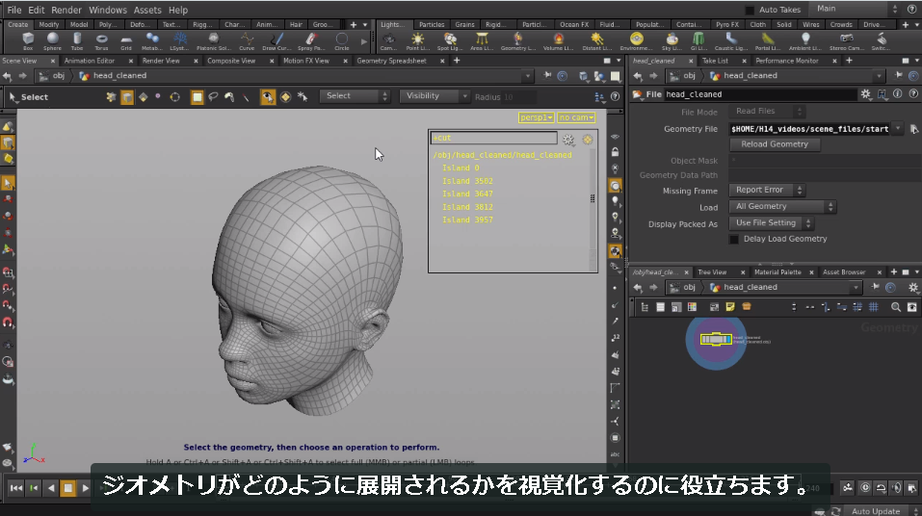The height and width of the screenshot is (516, 922).
Task: Select the L-System shelf tool
Action: tap(179, 41)
